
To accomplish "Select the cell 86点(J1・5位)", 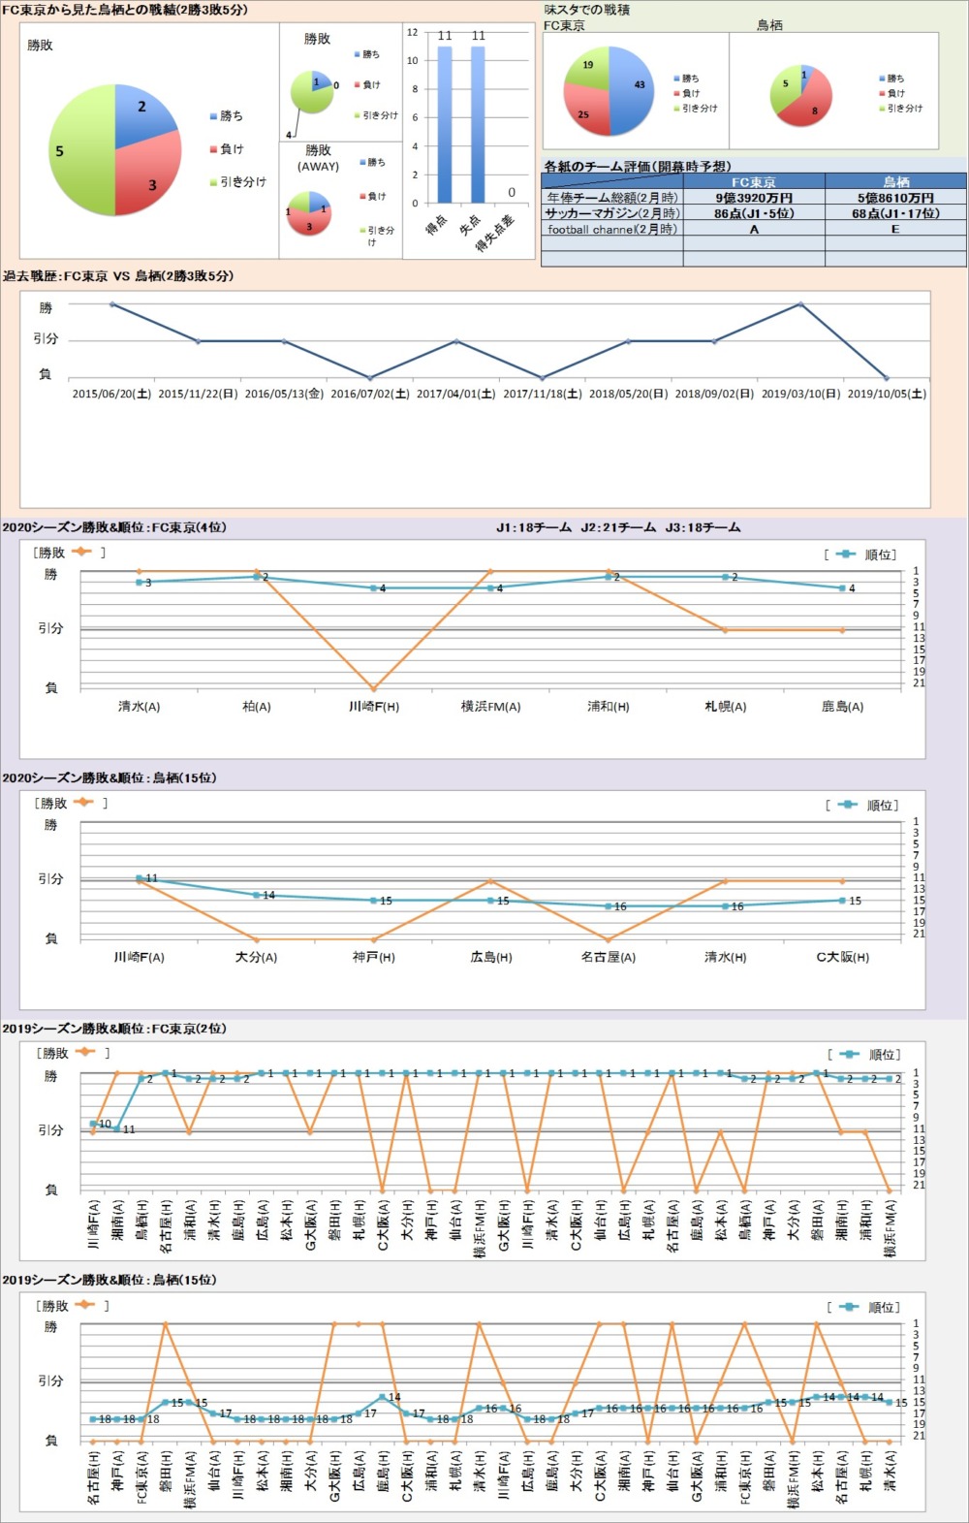I will (754, 213).
